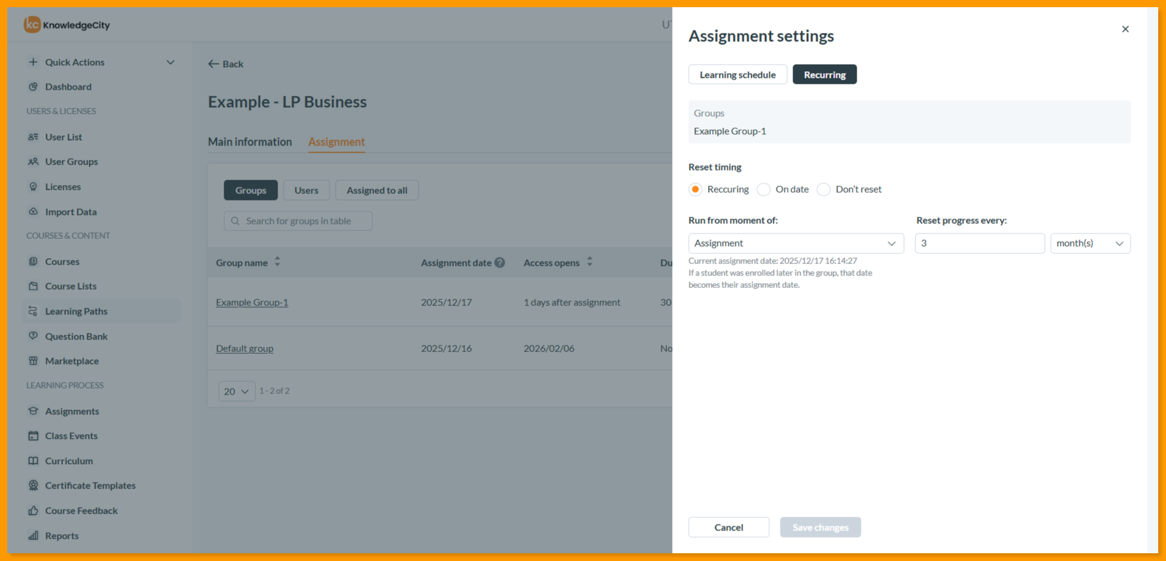Click the Reports chart icon
This screenshot has width=1166, height=561.
tap(33, 536)
